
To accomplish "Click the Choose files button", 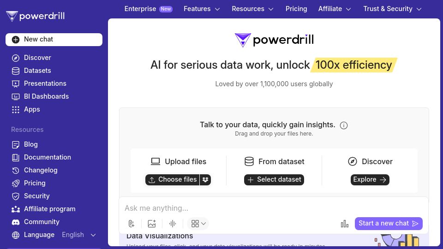I will click(x=172, y=180).
